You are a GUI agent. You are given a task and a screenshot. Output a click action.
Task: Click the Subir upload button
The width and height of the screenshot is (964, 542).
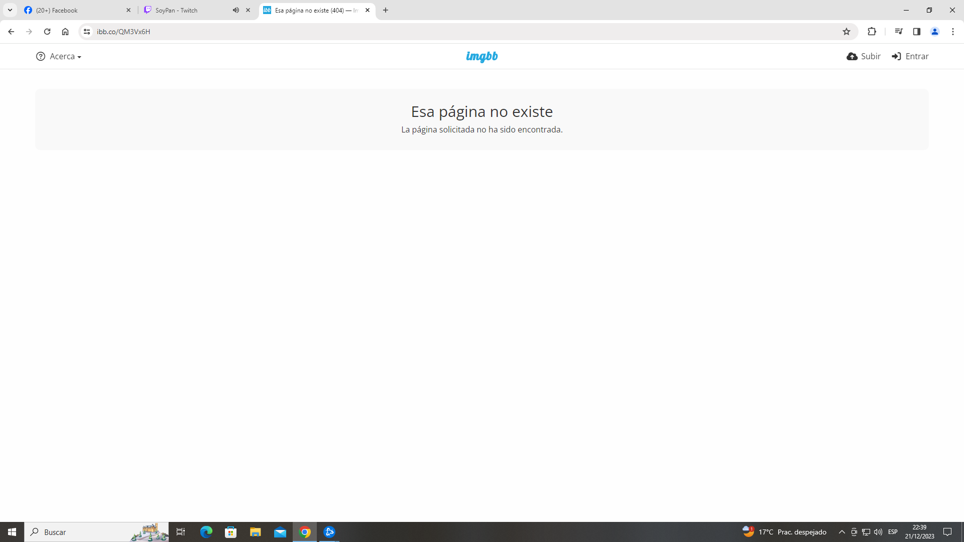click(864, 57)
